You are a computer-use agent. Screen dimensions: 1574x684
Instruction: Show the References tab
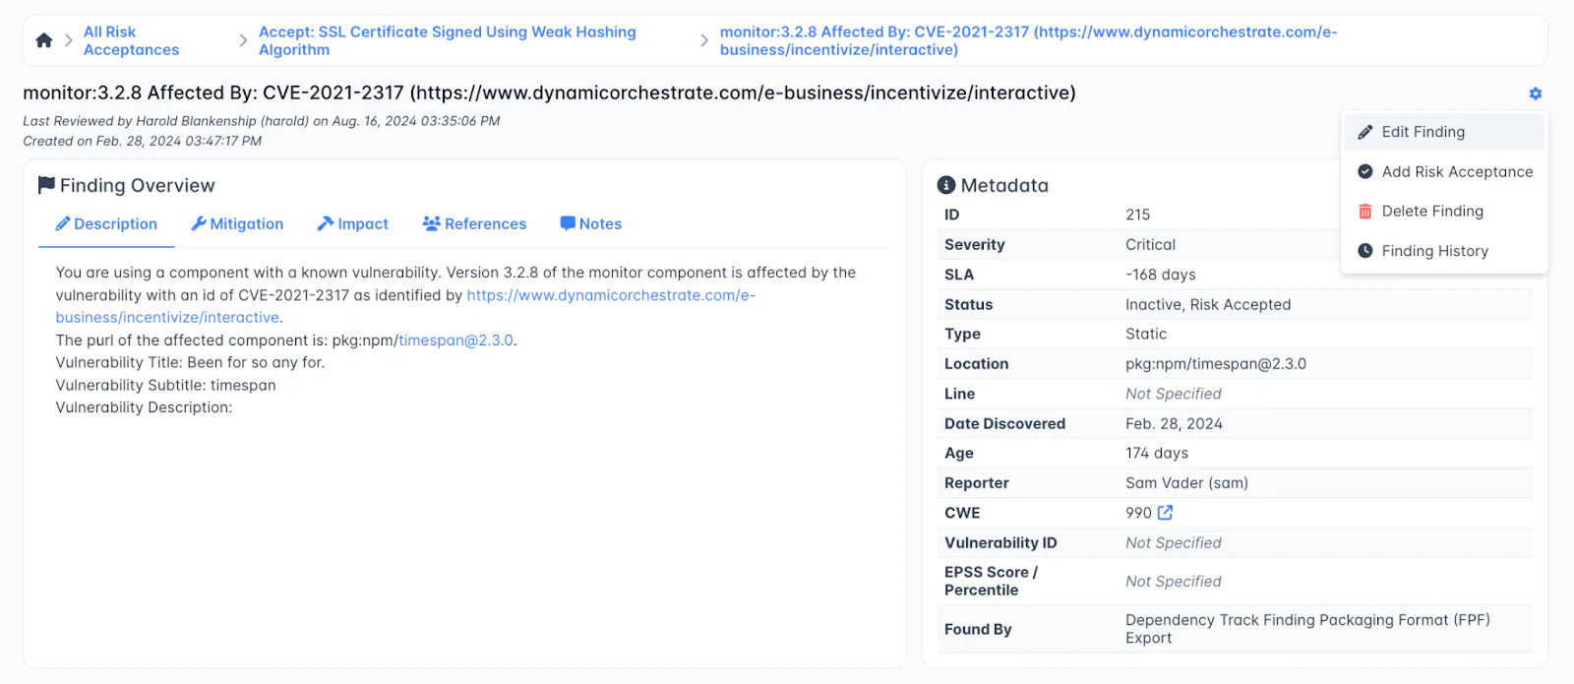(474, 224)
